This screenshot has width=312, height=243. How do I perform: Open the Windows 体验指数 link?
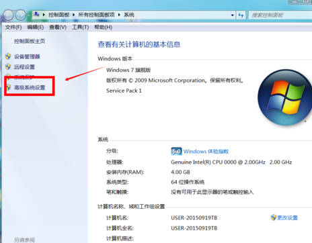[x=206, y=152]
